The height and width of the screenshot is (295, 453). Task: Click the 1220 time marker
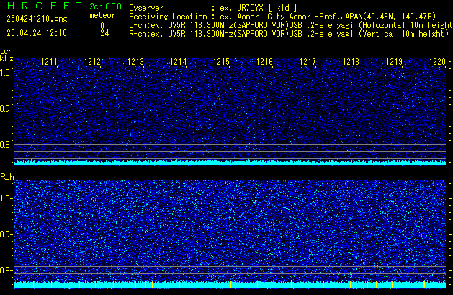click(x=437, y=62)
